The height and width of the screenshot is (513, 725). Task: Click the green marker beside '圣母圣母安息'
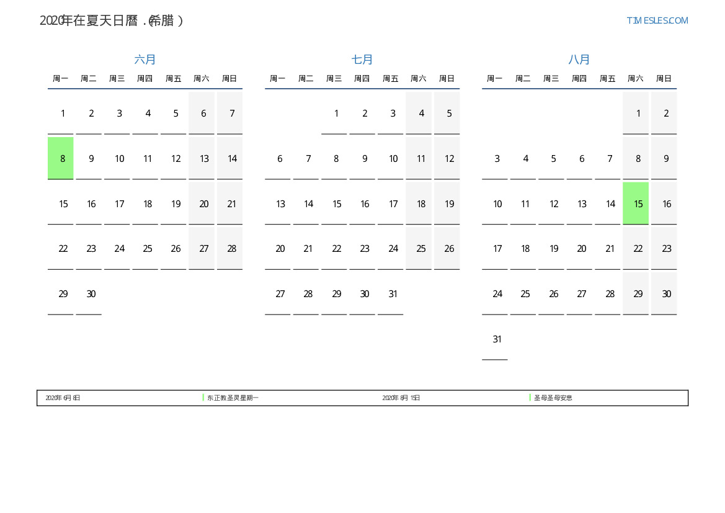coord(530,398)
